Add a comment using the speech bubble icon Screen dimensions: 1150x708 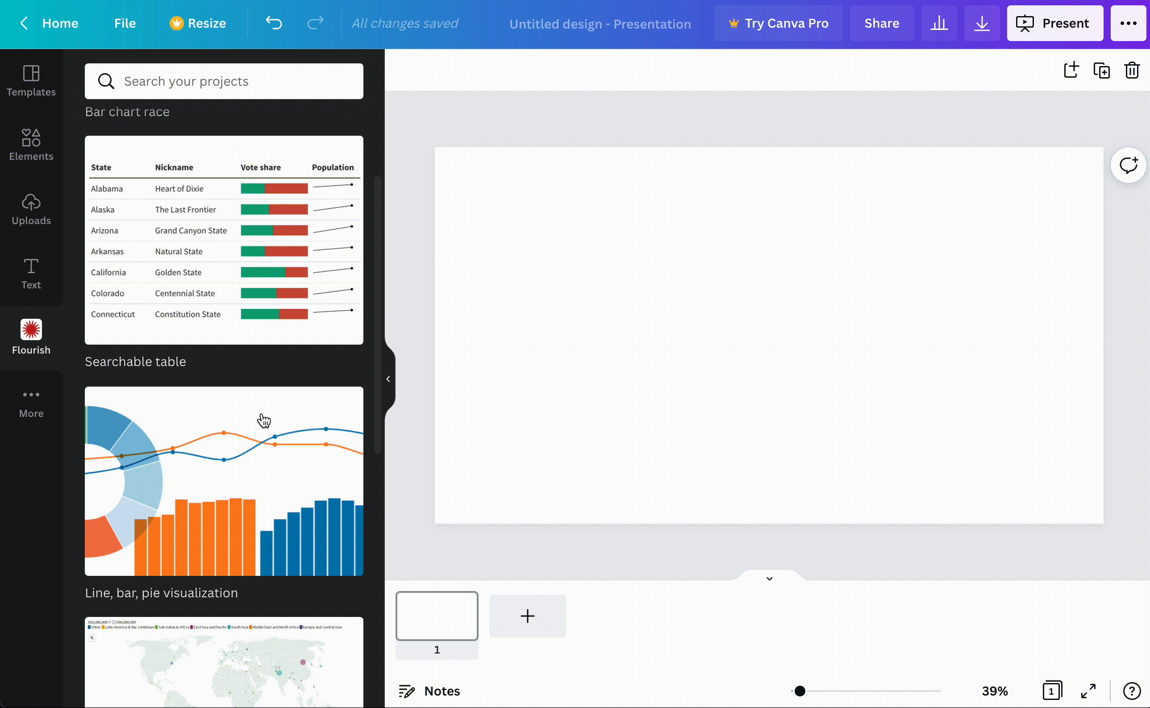[1128, 165]
